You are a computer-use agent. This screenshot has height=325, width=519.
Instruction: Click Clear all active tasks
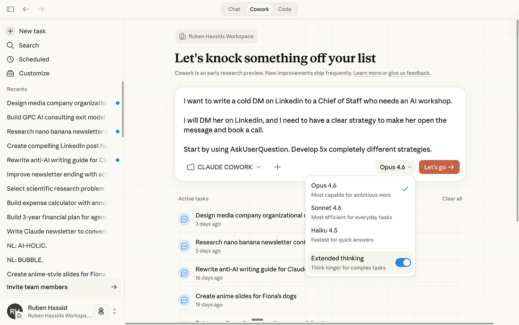pos(452,199)
